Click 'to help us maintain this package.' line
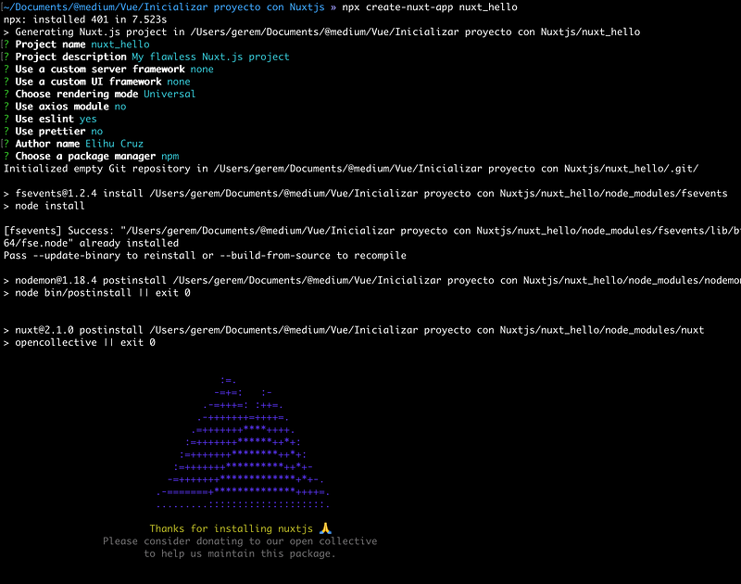Image resolution: width=741 pixels, height=584 pixels. click(240, 553)
